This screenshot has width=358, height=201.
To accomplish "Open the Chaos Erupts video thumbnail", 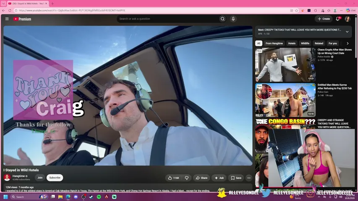I will coord(285,65).
